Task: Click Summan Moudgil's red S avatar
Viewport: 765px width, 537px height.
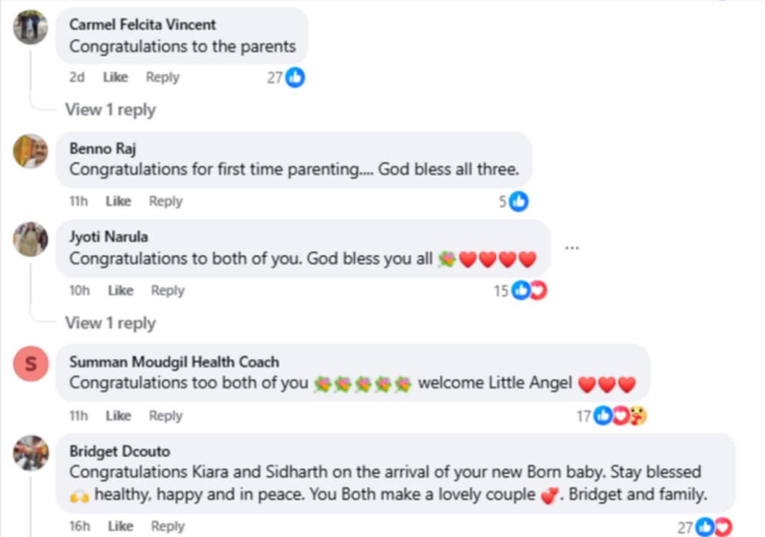Action: pyautogui.click(x=30, y=363)
